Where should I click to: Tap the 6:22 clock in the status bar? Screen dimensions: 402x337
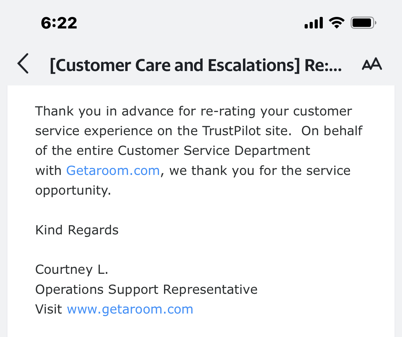(59, 22)
